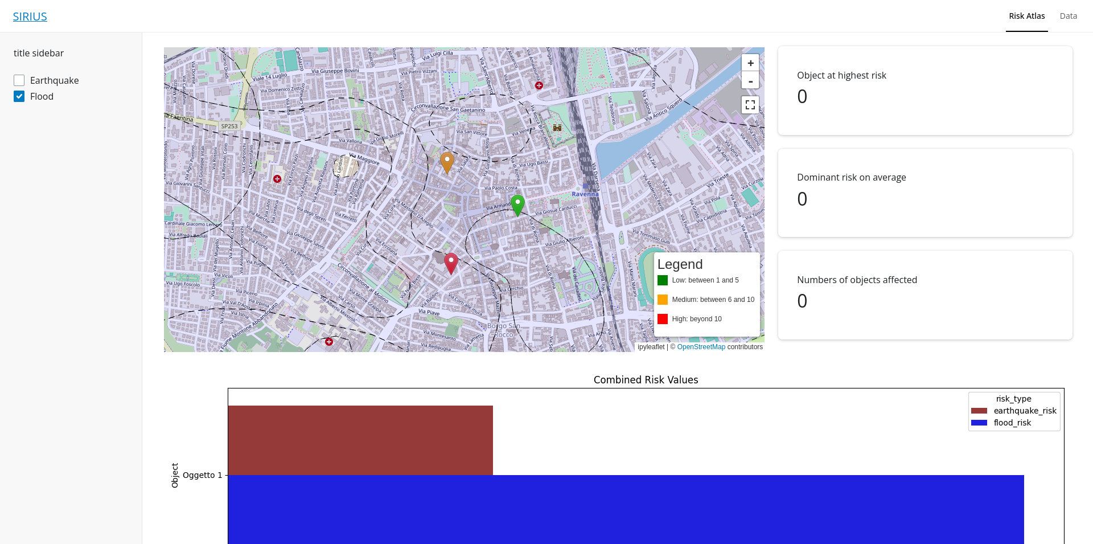
Task: Click the orange Medium legend swatch
Action: 663,300
